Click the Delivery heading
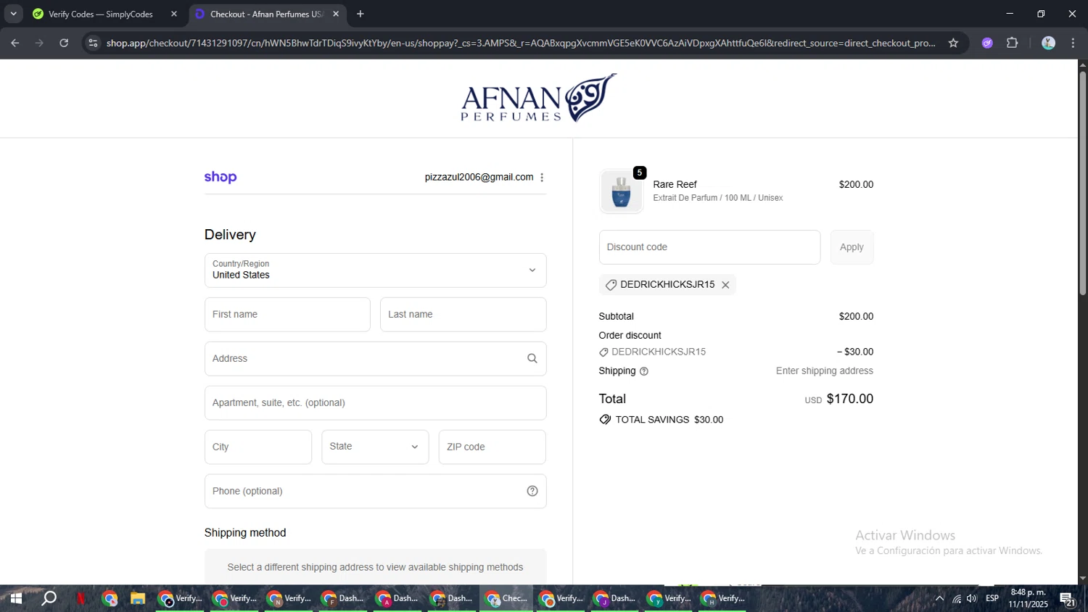1088x612 pixels. pyautogui.click(x=230, y=235)
